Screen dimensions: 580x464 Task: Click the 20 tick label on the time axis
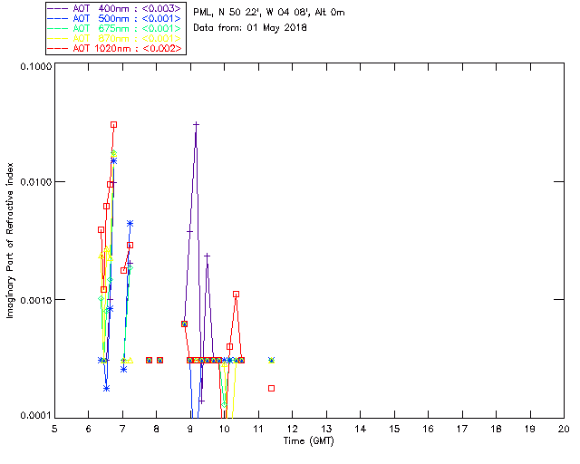(x=563, y=429)
